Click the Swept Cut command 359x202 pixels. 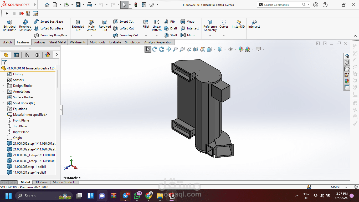(123, 22)
